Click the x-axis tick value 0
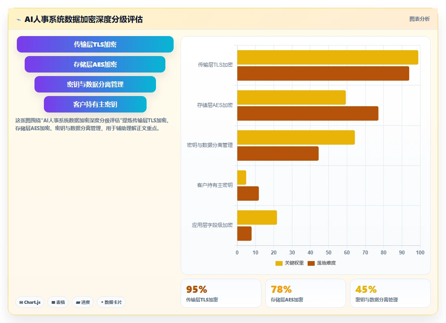This screenshot has height=323, width=446. [237, 253]
